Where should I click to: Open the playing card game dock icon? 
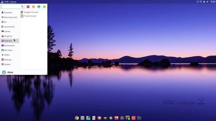pos(94,118)
